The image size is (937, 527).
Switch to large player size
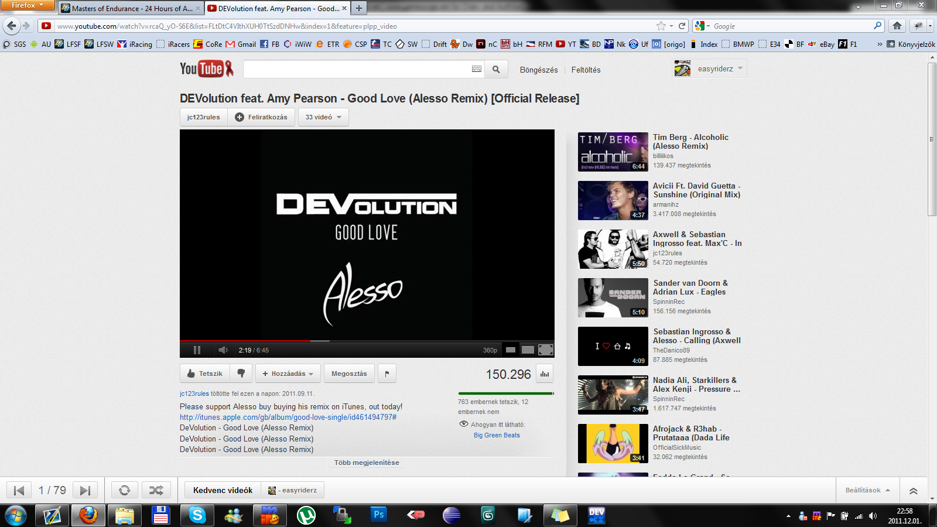coord(528,350)
